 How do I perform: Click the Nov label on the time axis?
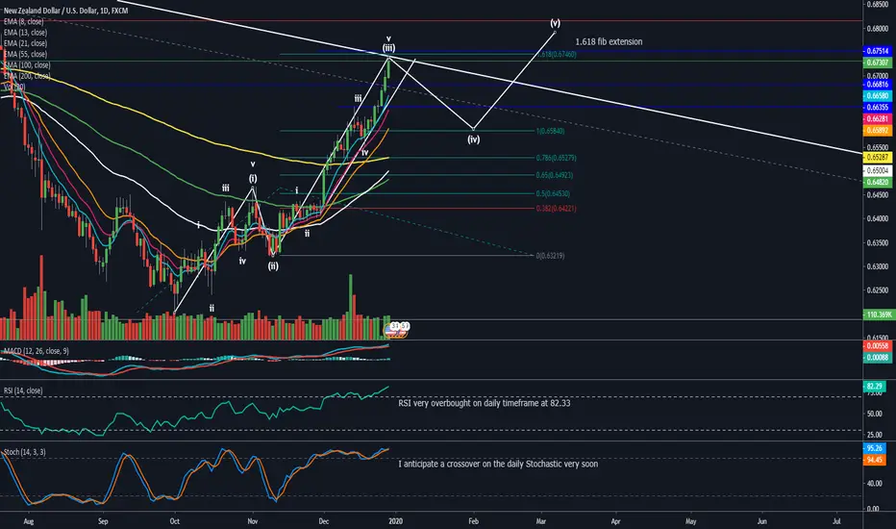[253, 521]
